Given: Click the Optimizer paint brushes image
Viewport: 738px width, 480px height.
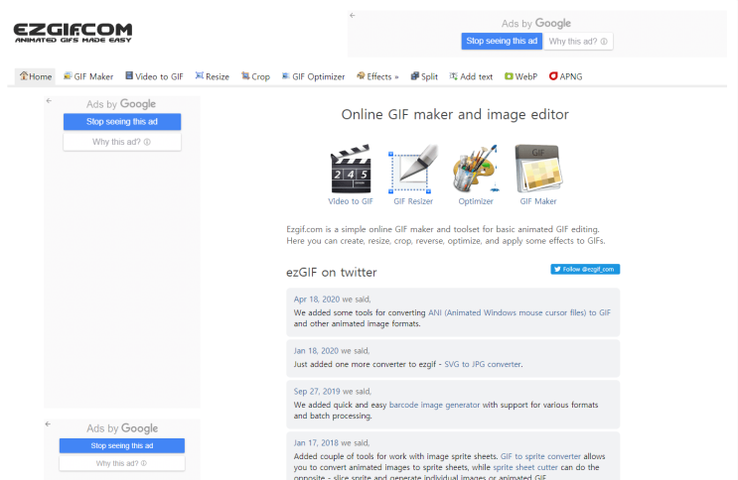Looking at the screenshot, I should 476,170.
